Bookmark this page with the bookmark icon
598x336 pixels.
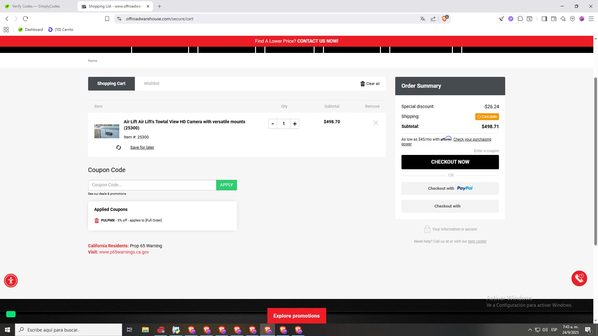tap(107, 19)
